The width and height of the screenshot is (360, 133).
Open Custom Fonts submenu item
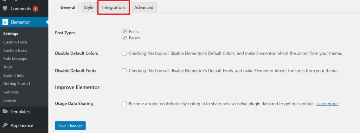click(x=15, y=42)
